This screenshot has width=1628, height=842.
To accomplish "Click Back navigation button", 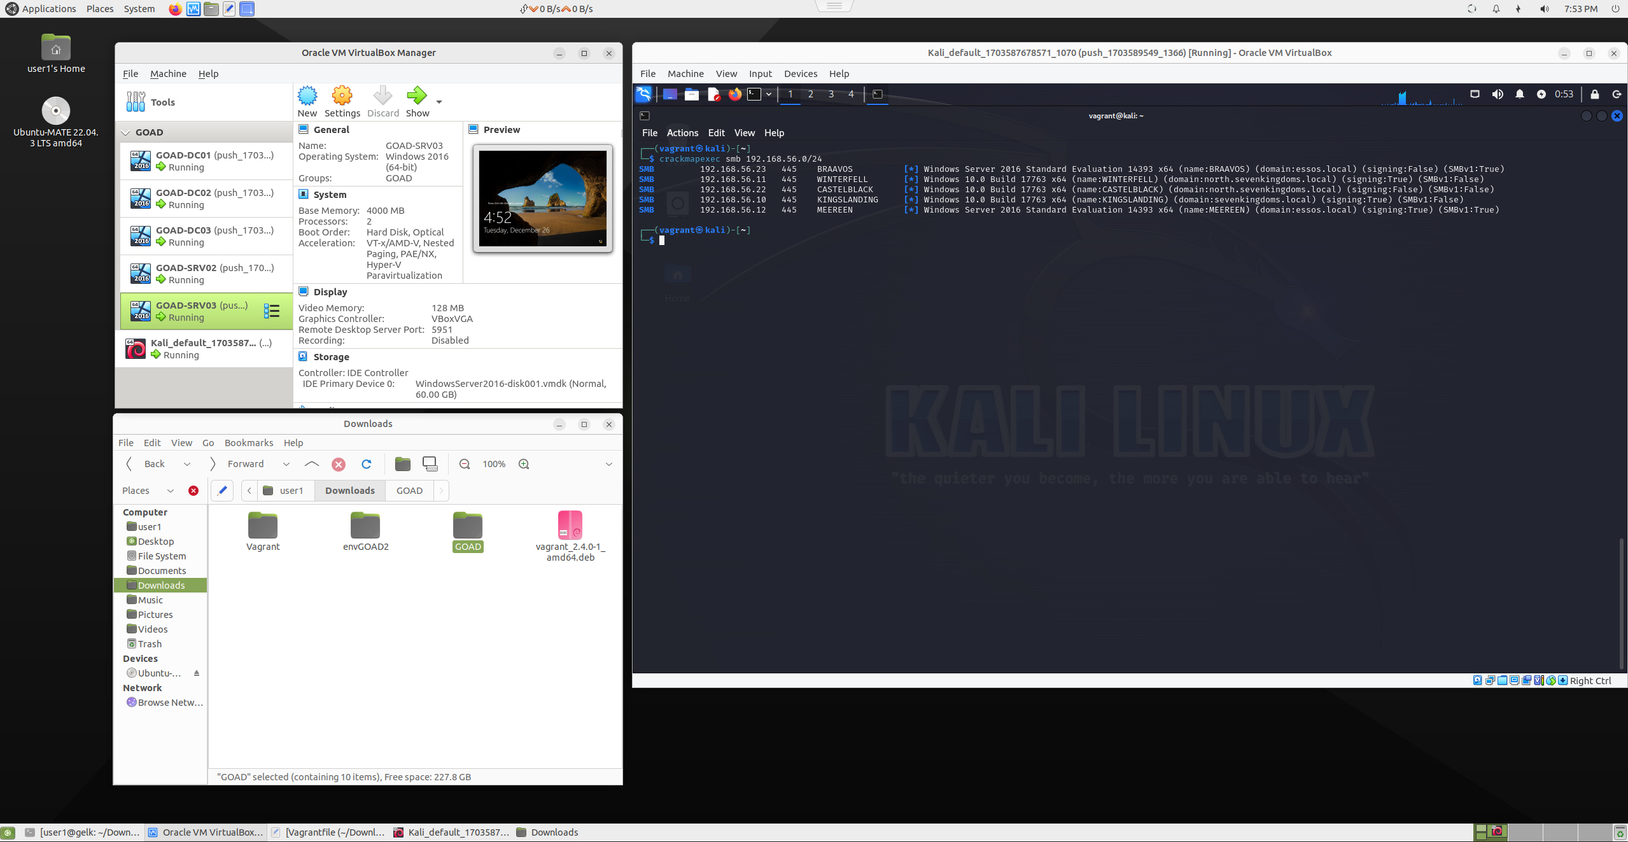I will pos(148,464).
